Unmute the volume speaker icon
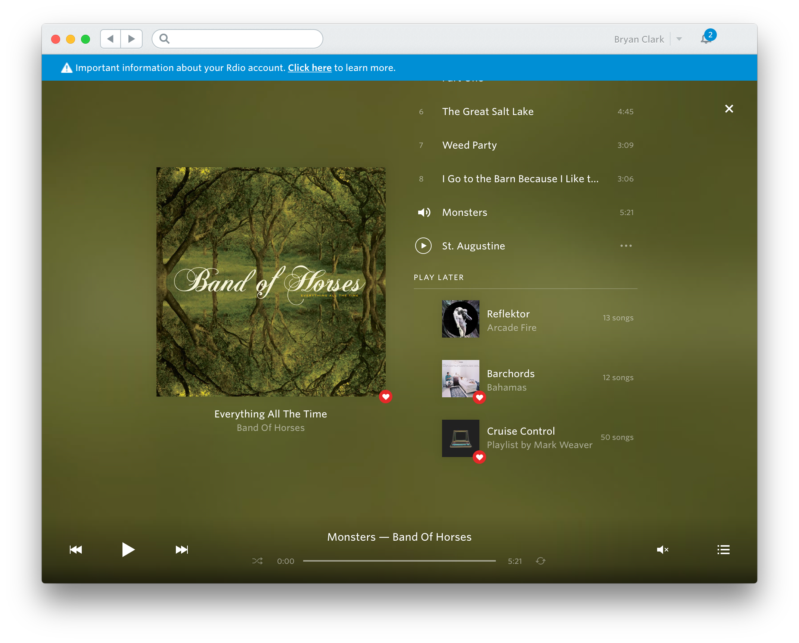The width and height of the screenshot is (799, 643). (663, 550)
